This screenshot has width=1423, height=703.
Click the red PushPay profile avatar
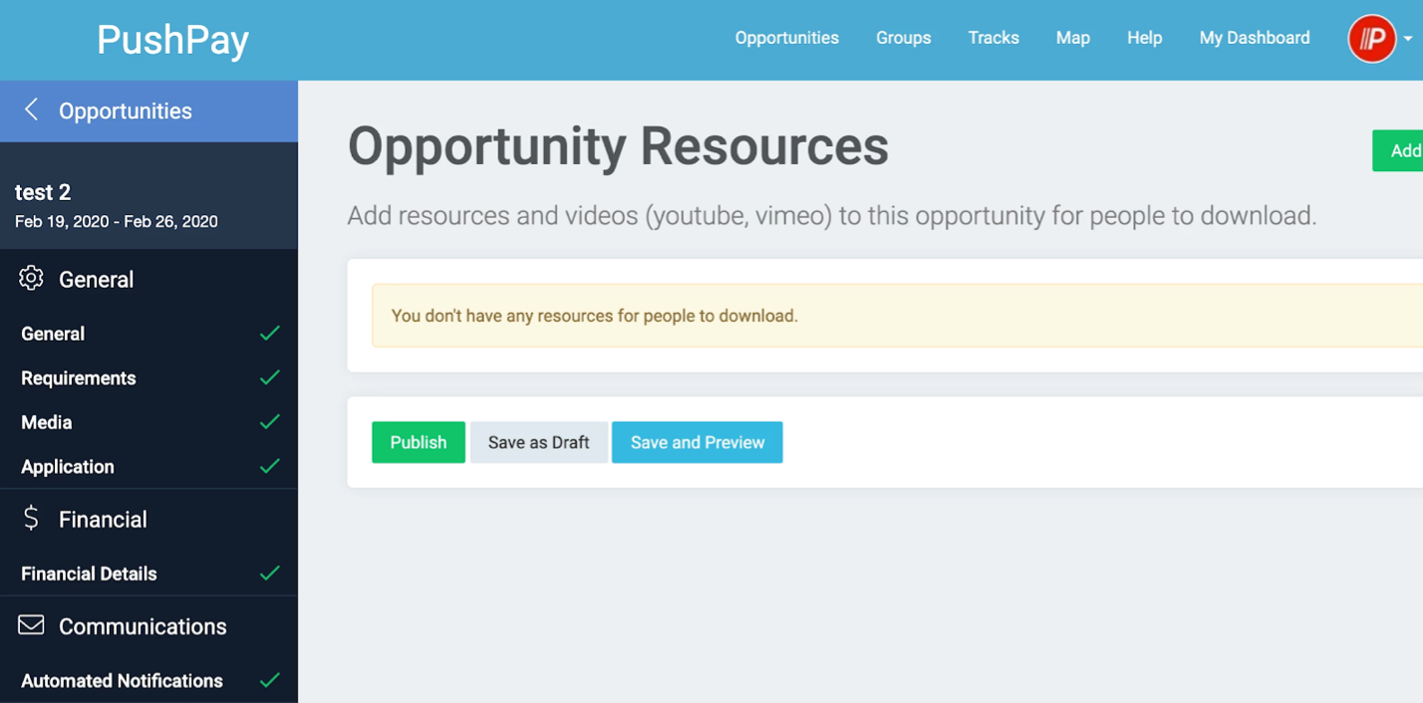pos(1372,39)
